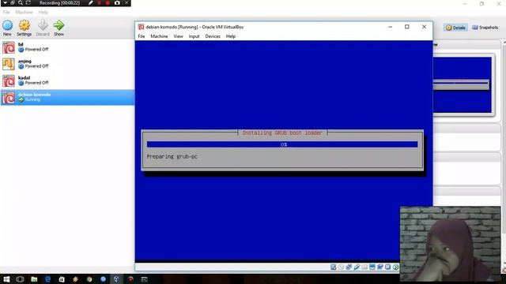Click the 'Preparing grub-pc' status text
This screenshot has width=506, height=284.
[172, 156]
